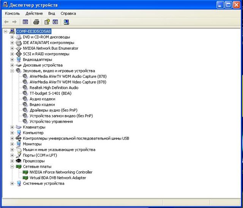Close the Диспетчер устройств window
The height and width of the screenshot is (208, 243).
click(x=237, y=5)
